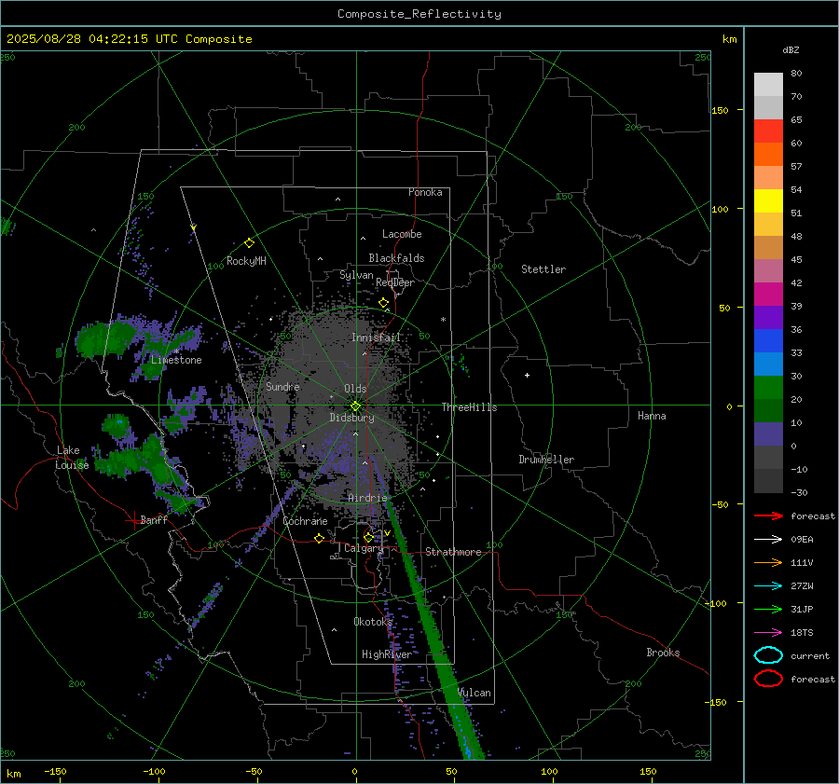This screenshot has height=784, width=839.
Task: Click the white plus marker west of Hanna
Action: (x=527, y=375)
